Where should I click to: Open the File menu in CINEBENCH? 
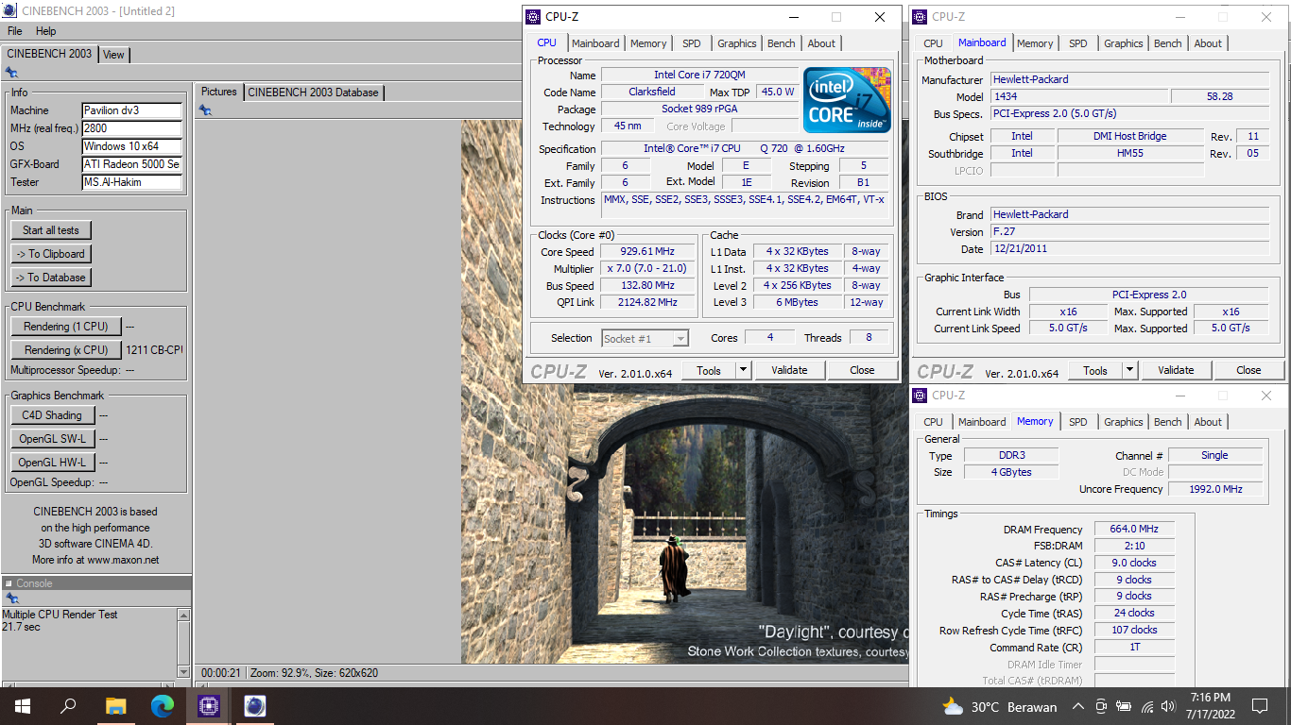click(15, 31)
